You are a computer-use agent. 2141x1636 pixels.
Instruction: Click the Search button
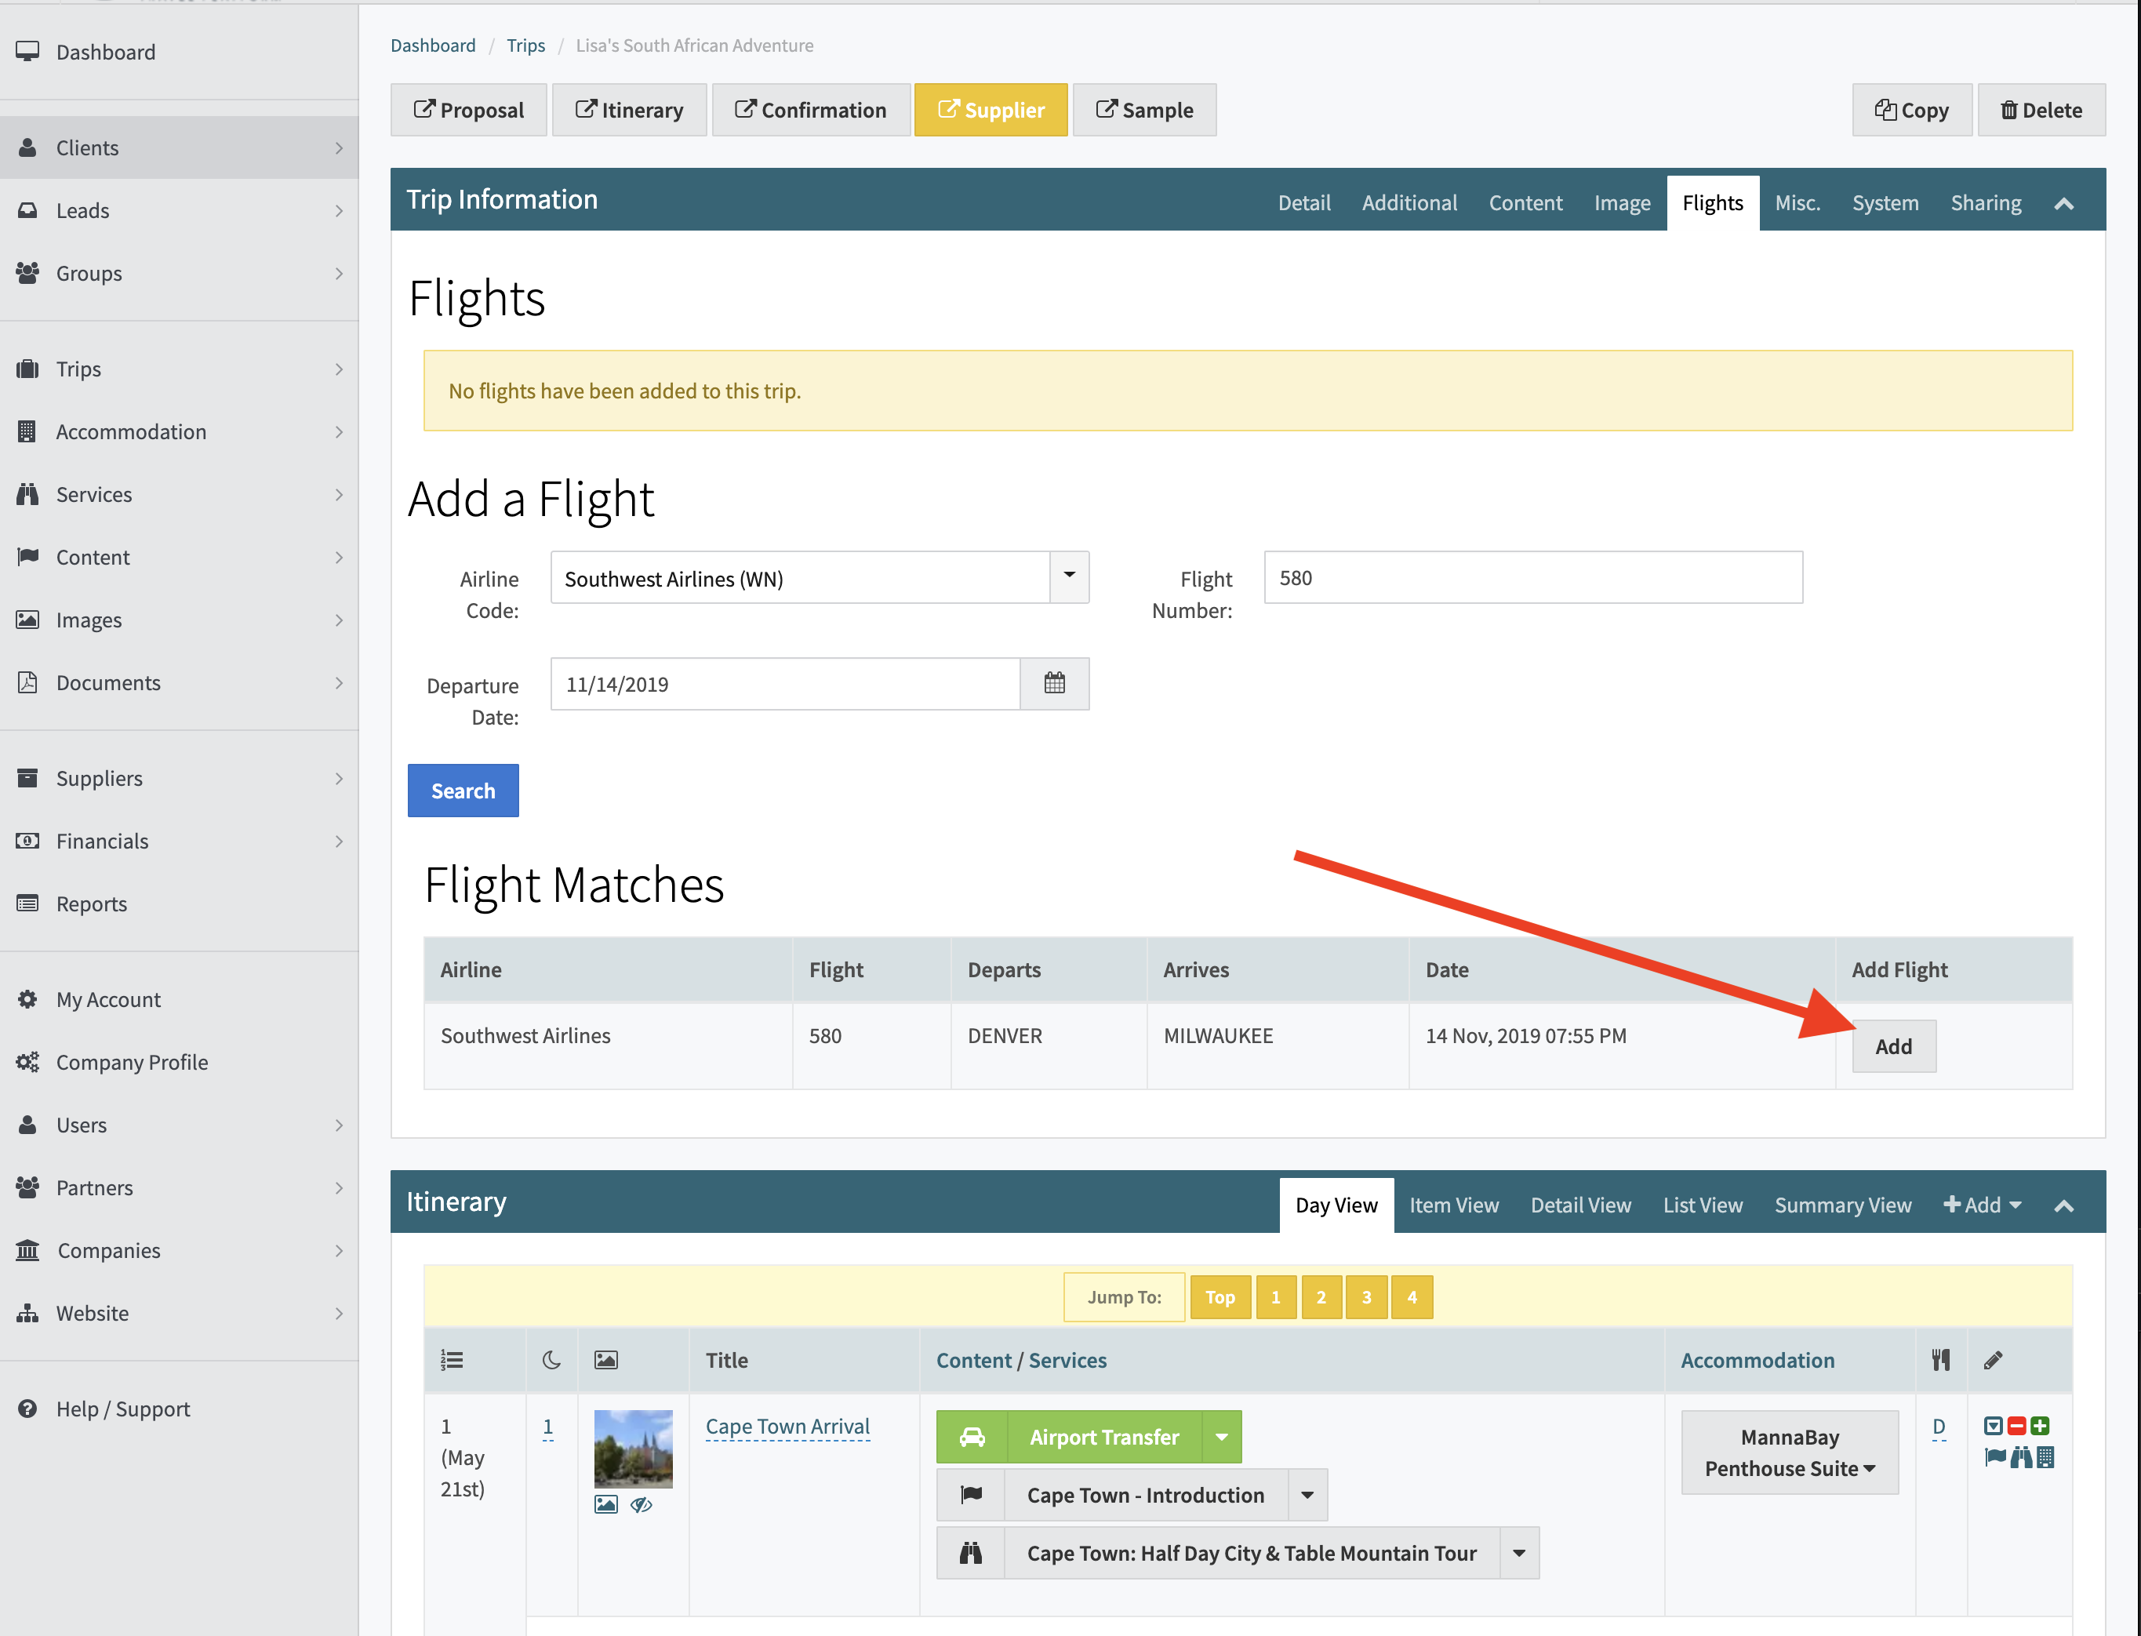click(x=463, y=790)
